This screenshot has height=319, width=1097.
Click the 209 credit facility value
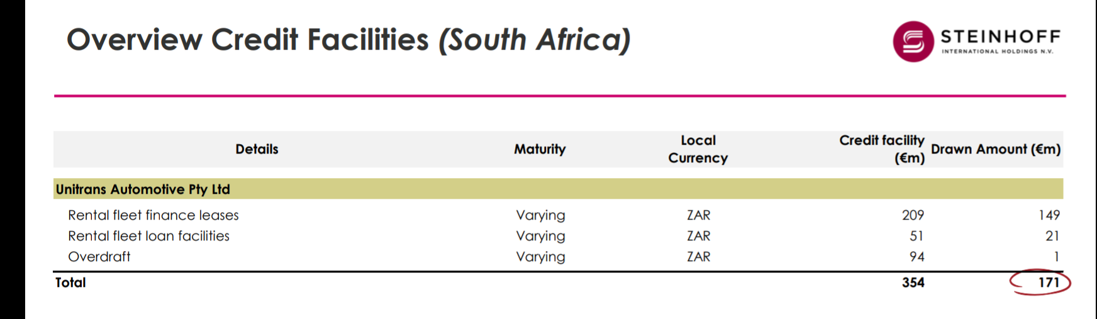(x=913, y=215)
